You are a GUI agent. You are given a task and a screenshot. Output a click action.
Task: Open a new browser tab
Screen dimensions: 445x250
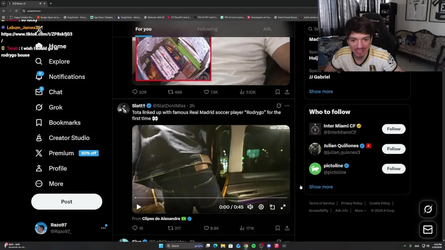click(50, 3)
